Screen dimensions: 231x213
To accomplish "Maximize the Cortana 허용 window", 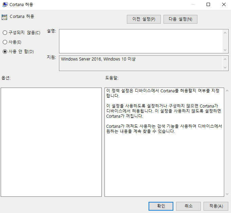I will 208,4.
